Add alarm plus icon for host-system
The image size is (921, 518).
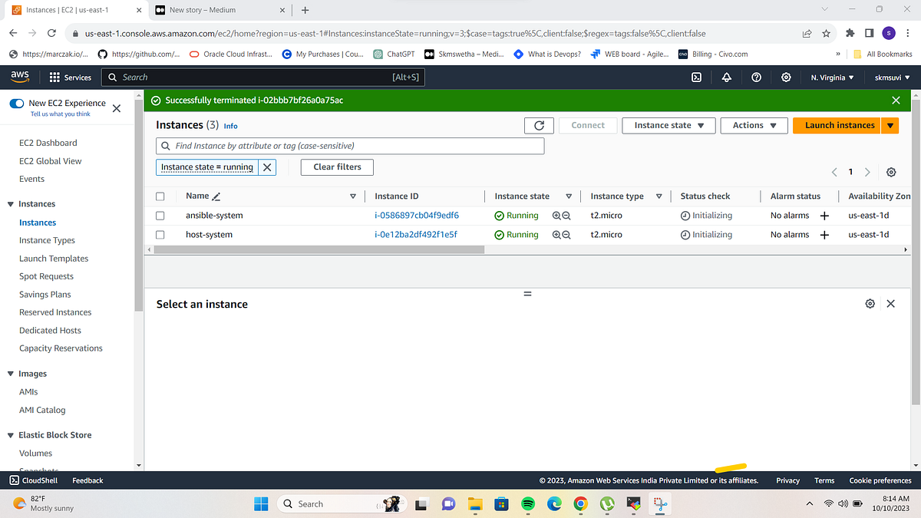click(x=824, y=235)
